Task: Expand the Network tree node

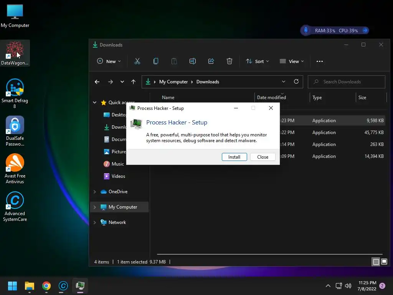Action: tap(95, 222)
